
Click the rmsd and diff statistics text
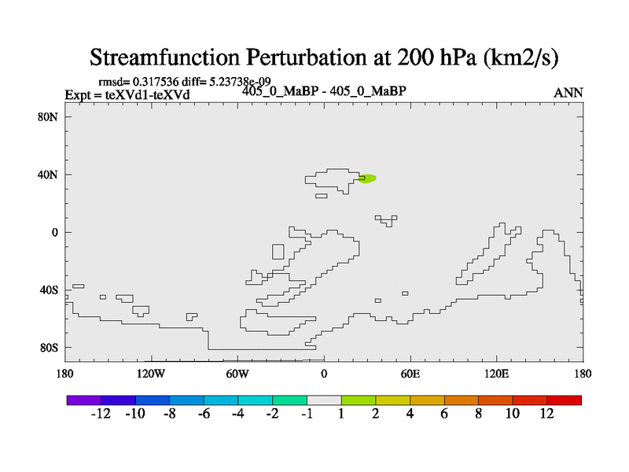pos(184,82)
